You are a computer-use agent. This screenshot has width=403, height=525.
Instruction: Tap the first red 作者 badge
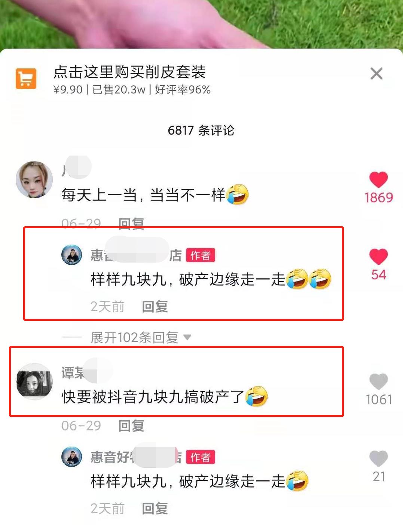pyautogui.click(x=200, y=255)
